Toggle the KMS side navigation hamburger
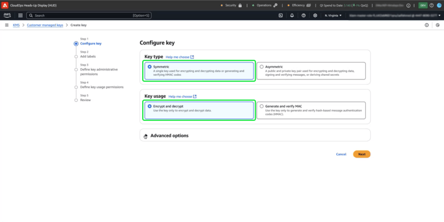This screenshot has width=444, height=222. [x=7, y=25]
